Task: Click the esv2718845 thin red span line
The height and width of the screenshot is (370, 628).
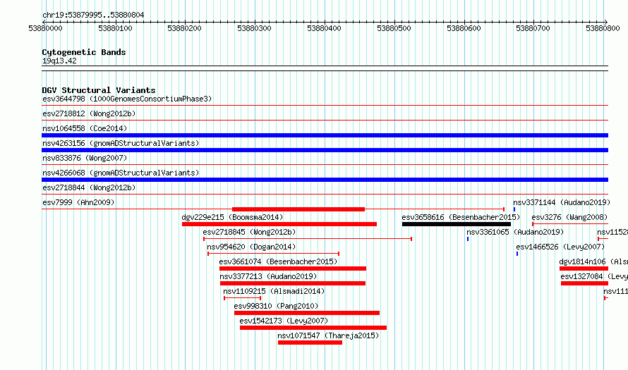Action: click(x=308, y=239)
